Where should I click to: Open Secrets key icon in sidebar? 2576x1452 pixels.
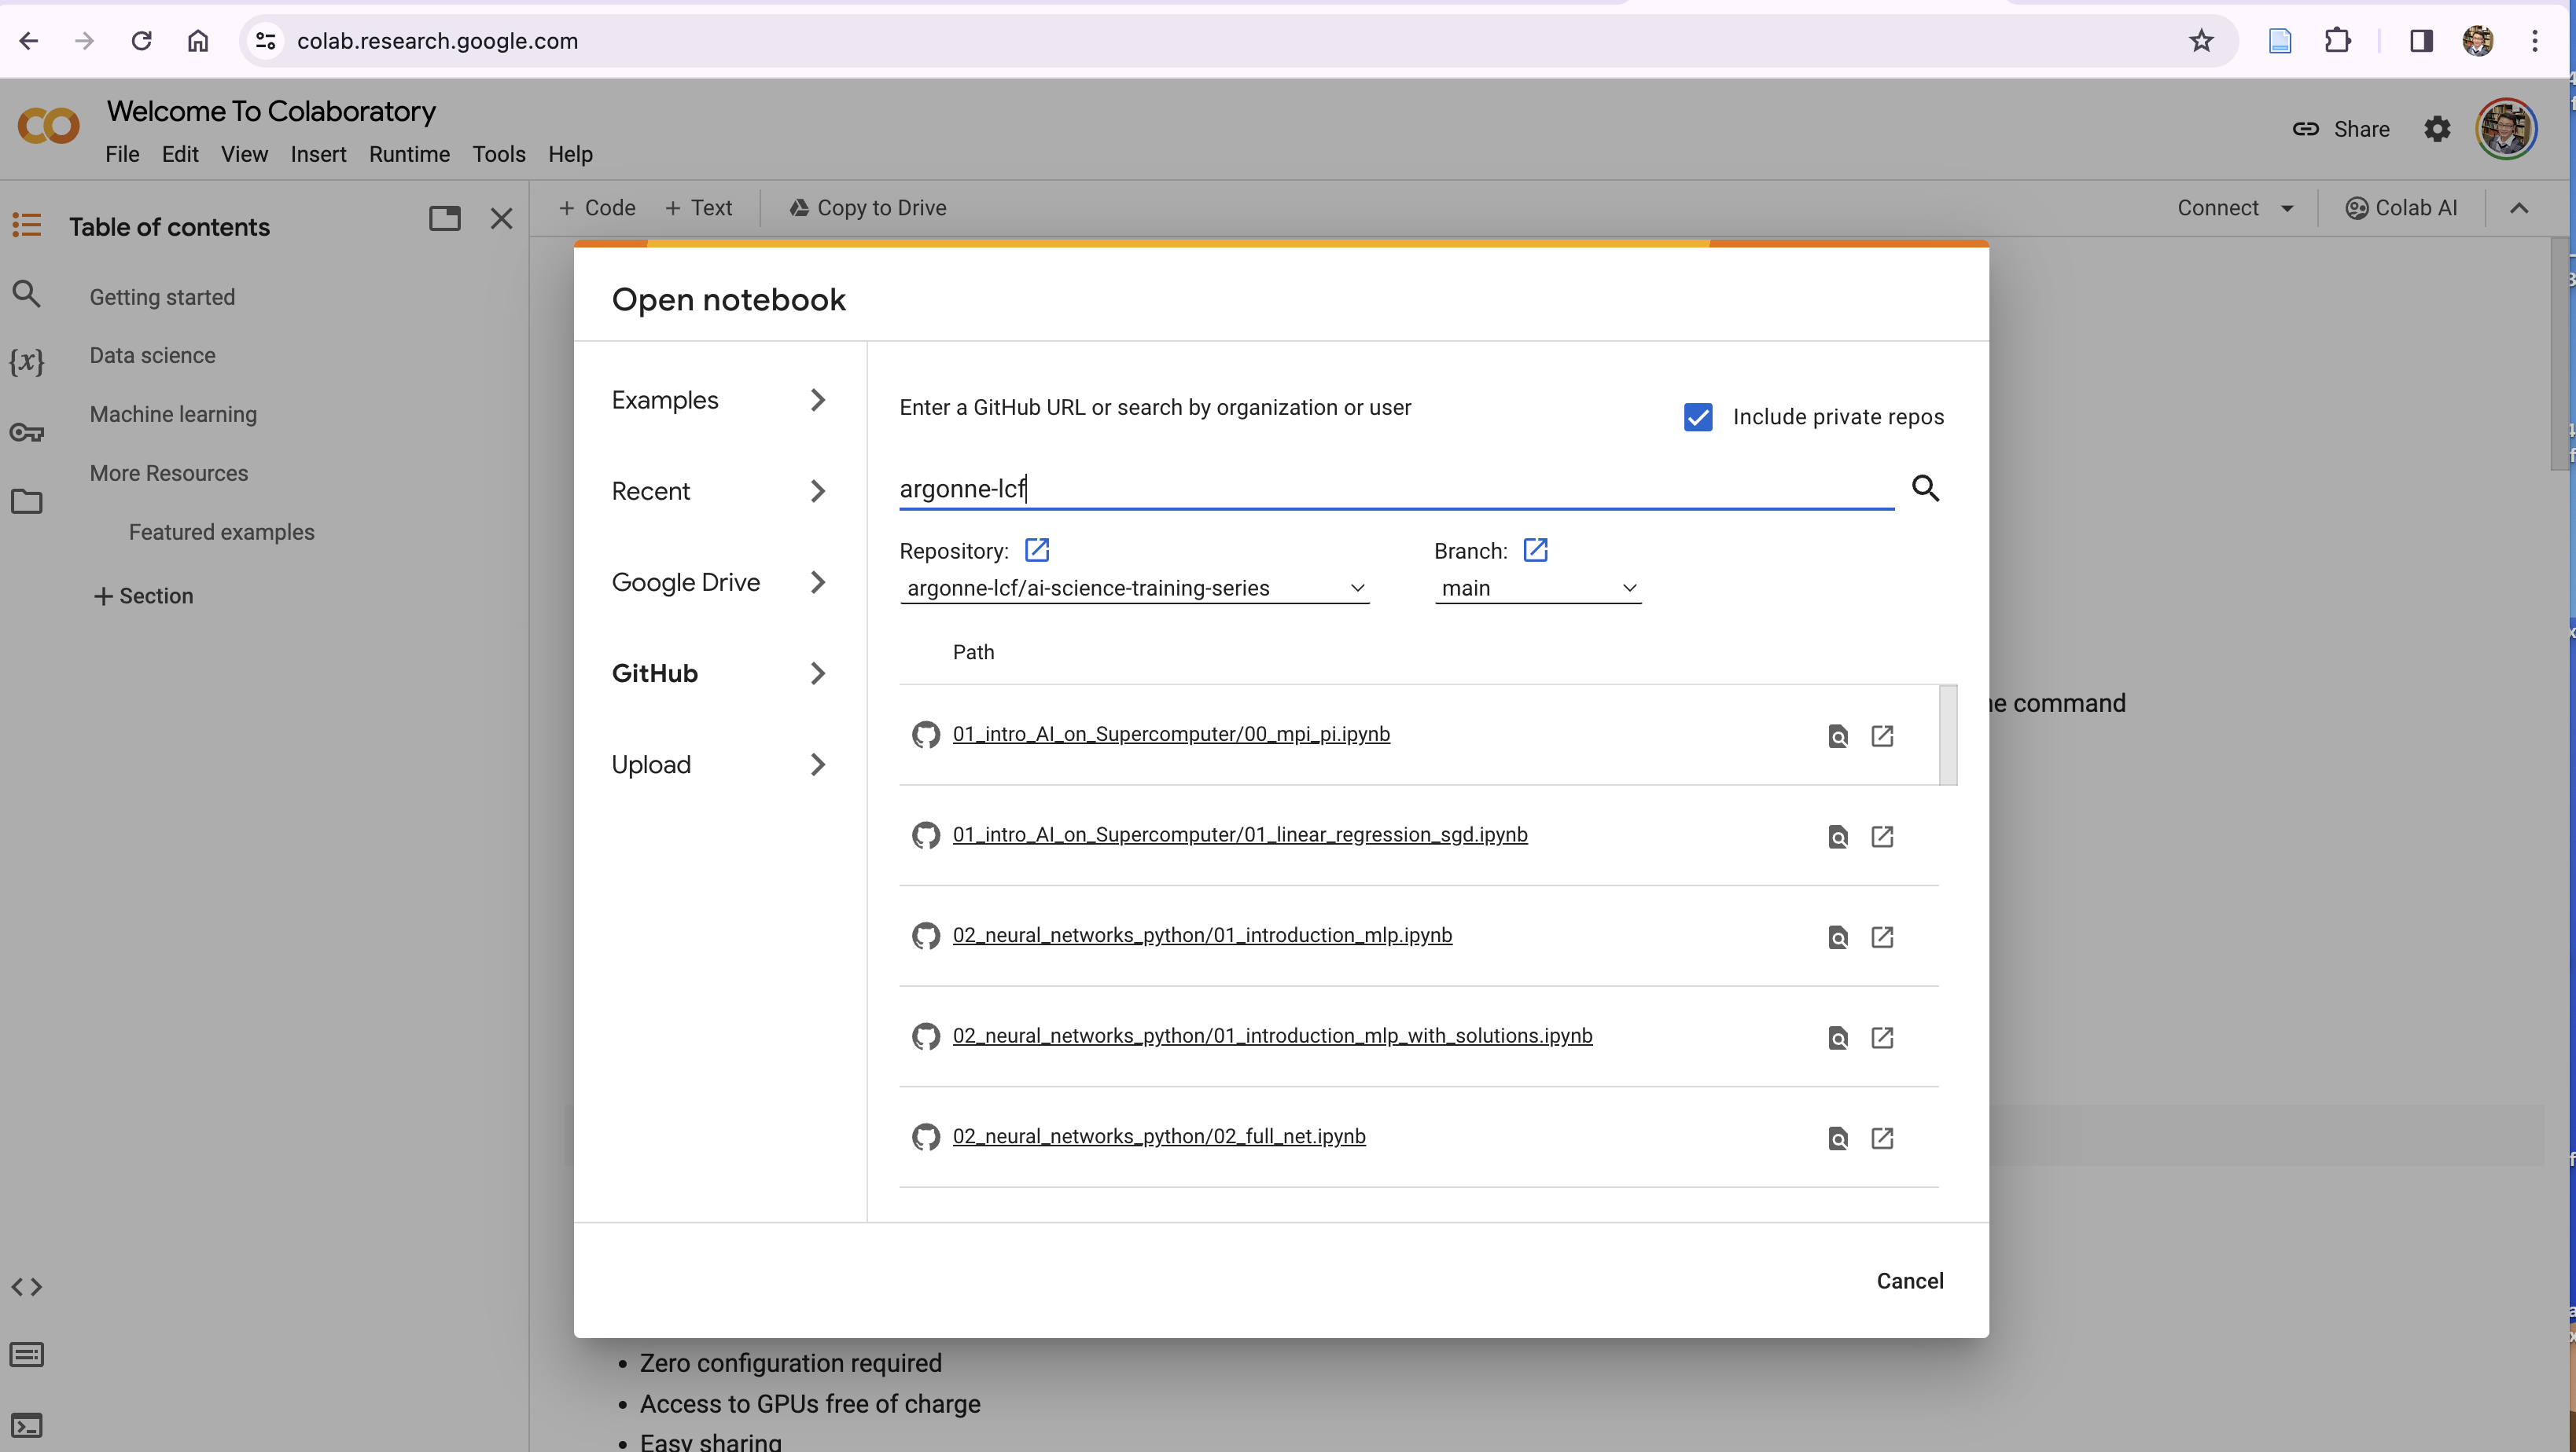tap(27, 433)
